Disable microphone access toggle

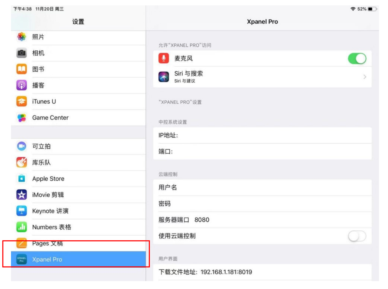point(357,59)
